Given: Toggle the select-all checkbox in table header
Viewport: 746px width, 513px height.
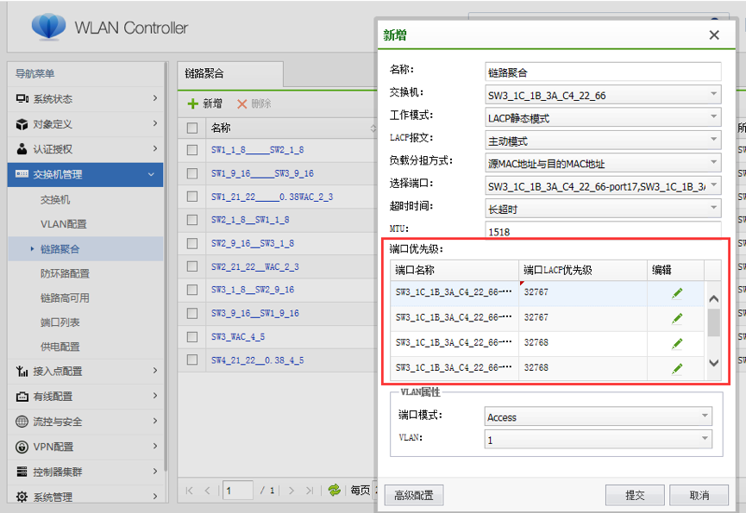Looking at the screenshot, I should [x=192, y=128].
